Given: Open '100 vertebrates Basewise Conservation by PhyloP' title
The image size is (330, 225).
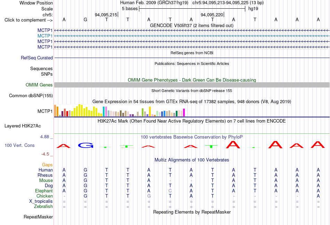Looking at the screenshot, I should point(191,137).
